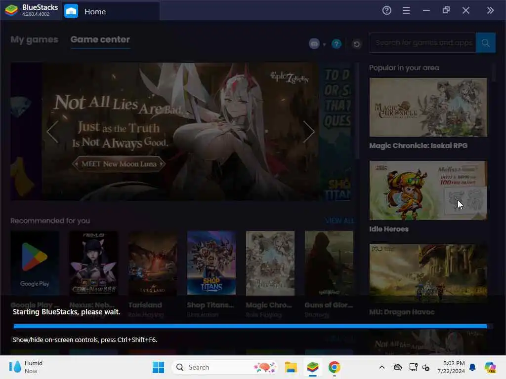Click the BlueStacks taskbar icon
Image resolution: width=506 pixels, height=379 pixels.
(312, 367)
